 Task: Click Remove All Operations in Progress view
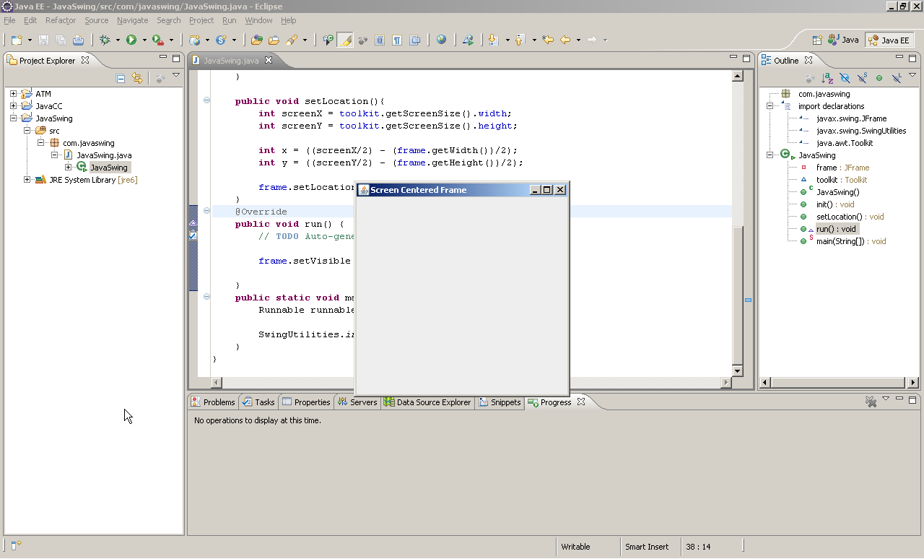point(871,402)
